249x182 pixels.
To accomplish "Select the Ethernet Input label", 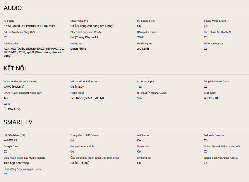I will click(x=145, y=82).
